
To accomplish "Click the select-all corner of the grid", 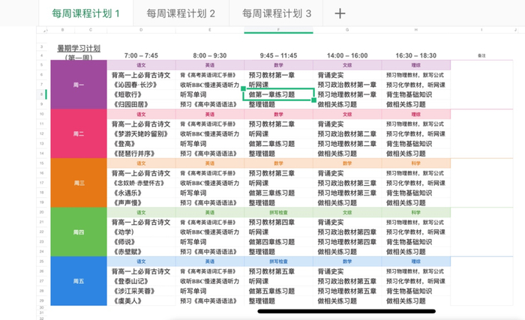I will tap(43, 30).
